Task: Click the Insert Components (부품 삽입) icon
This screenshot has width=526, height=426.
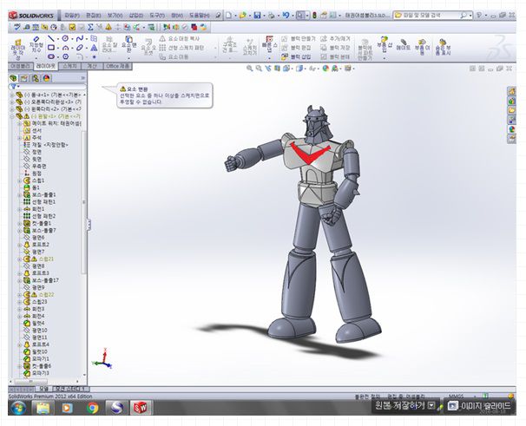Action: pyautogui.click(x=385, y=43)
